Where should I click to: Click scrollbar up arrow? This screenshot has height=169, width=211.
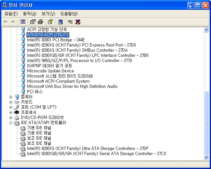pyautogui.click(x=206, y=30)
